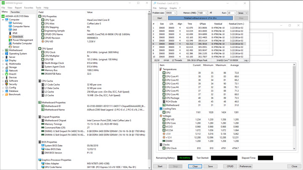Screen dimensions: 303x170
Task: Select the Sensor icon in the tree
Action: pos(10,47)
